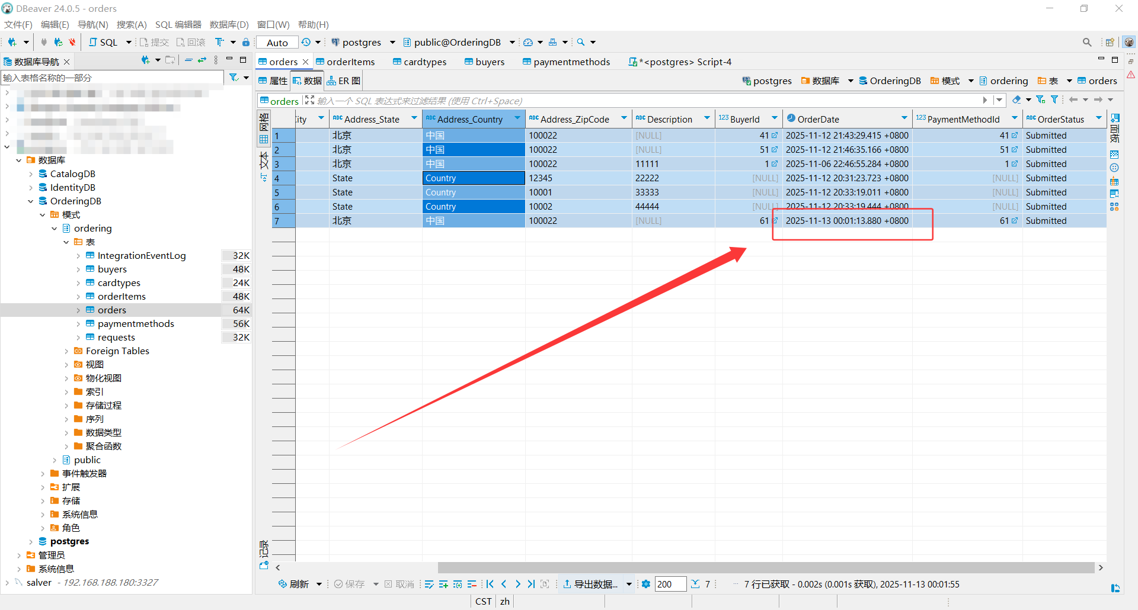
Task: Click the dashboard gauge icon in toolbar
Action: pyautogui.click(x=528, y=42)
